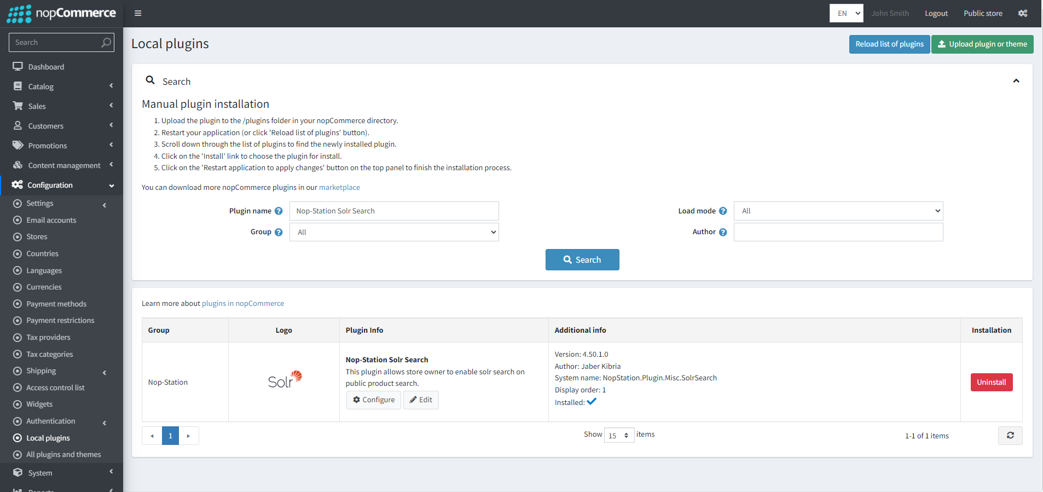Screen dimensions: 1043x492
Task: Open plugins in nopCommerce link
Action: coord(243,303)
